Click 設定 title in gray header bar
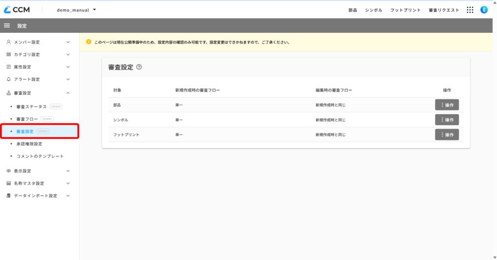 22,26
